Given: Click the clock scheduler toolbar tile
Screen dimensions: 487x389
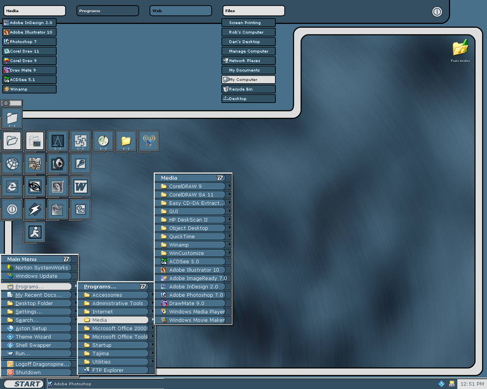Looking at the screenshot, I should point(80,210).
